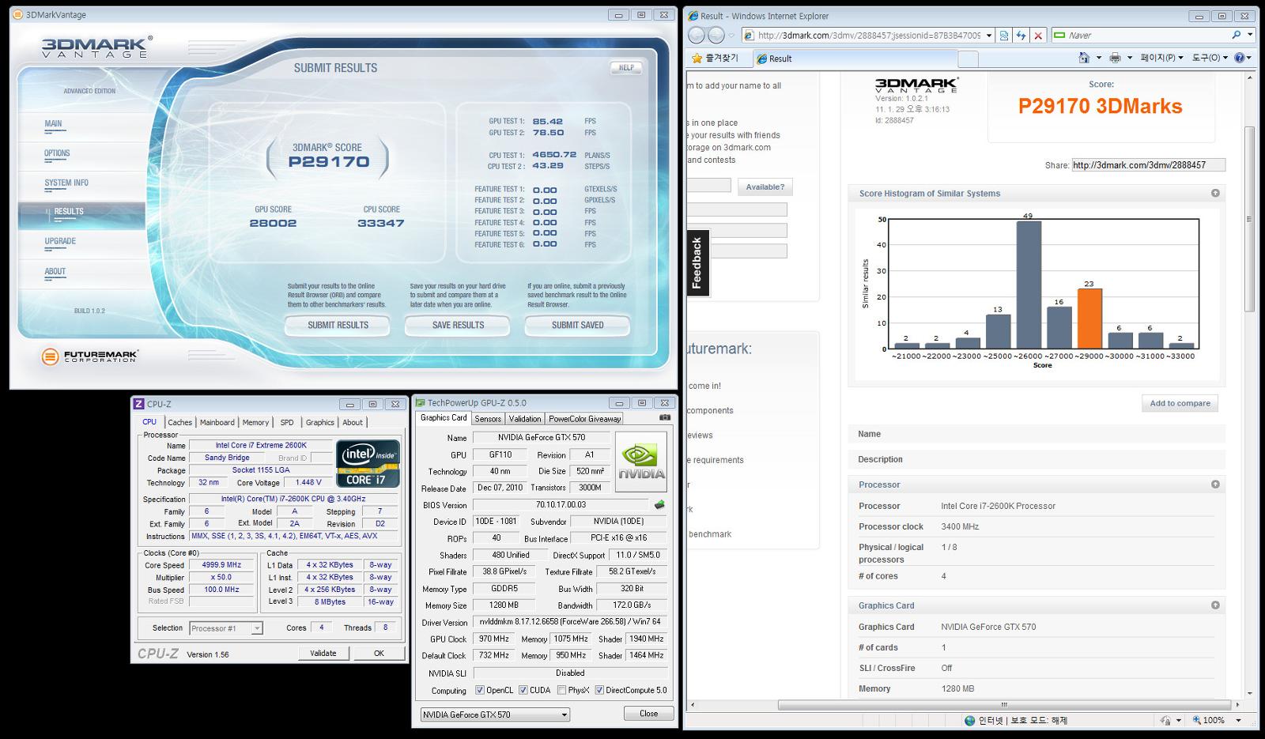1265x739 pixels.
Task: Open the Processor #1 selection dropdown in CPU-Z
Action: 256,628
